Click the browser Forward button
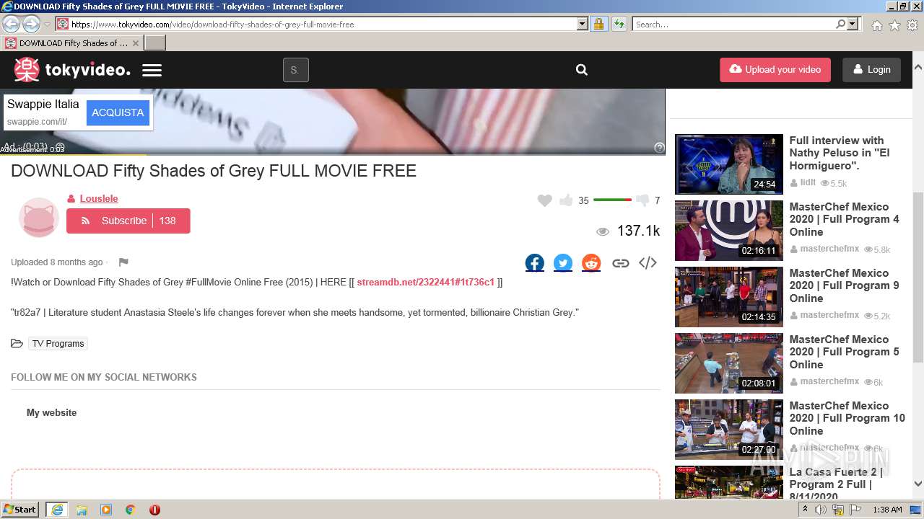This screenshot has width=924, height=519. [31, 24]
